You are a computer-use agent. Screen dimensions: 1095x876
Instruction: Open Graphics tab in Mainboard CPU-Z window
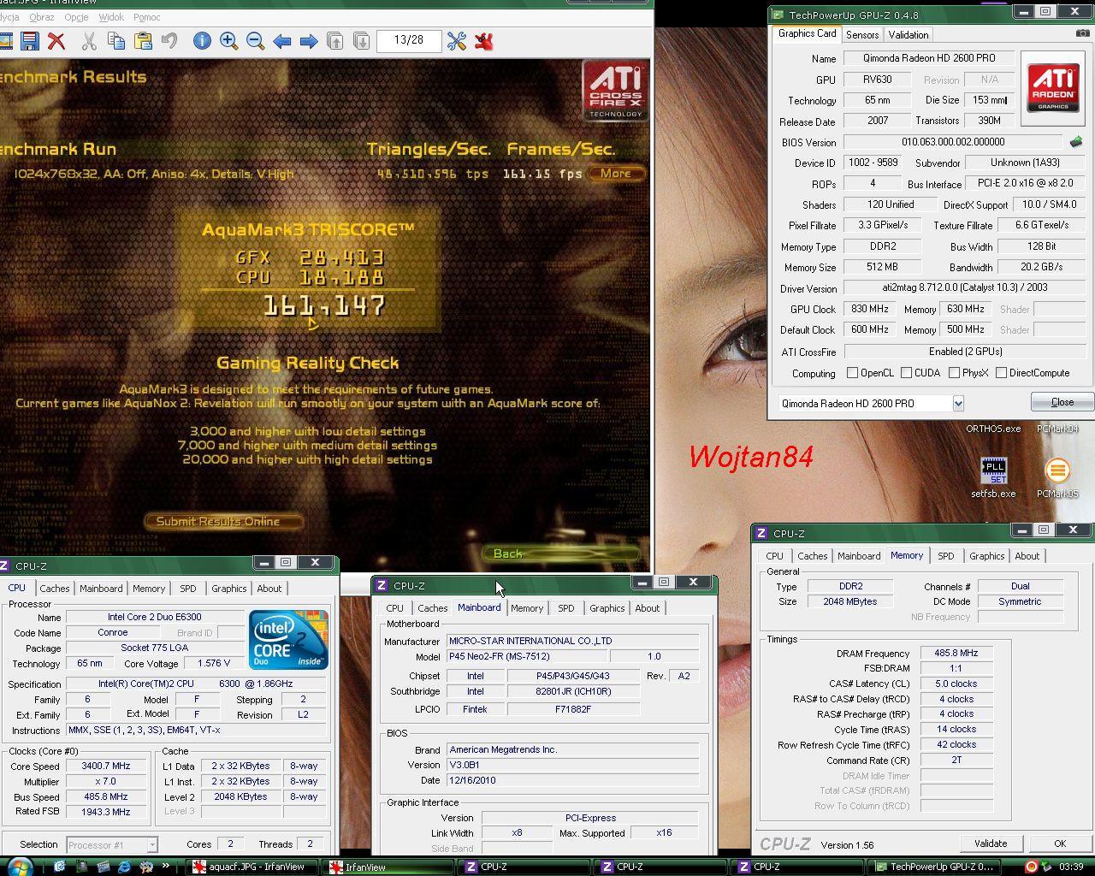coord(607,608)
